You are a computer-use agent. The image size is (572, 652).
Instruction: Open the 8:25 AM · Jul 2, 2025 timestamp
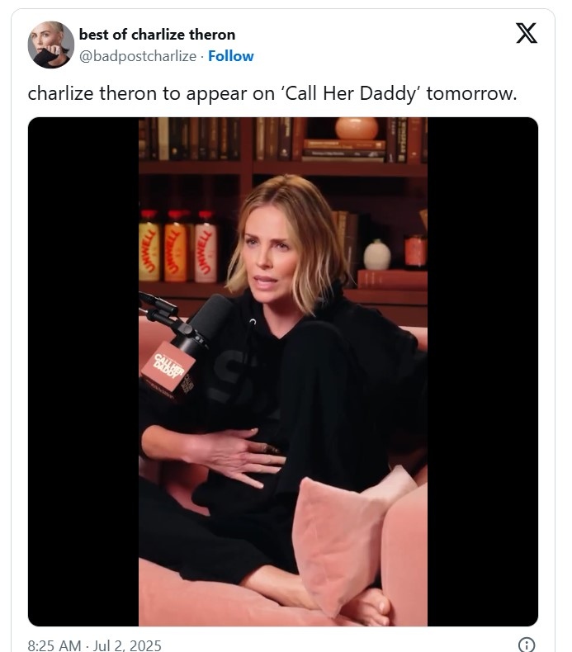[94, 645]
